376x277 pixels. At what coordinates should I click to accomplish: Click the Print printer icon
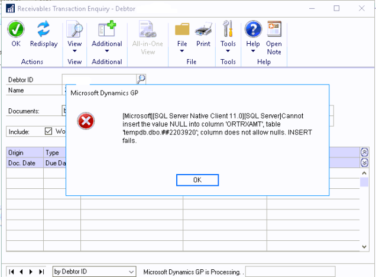[203, 29]
